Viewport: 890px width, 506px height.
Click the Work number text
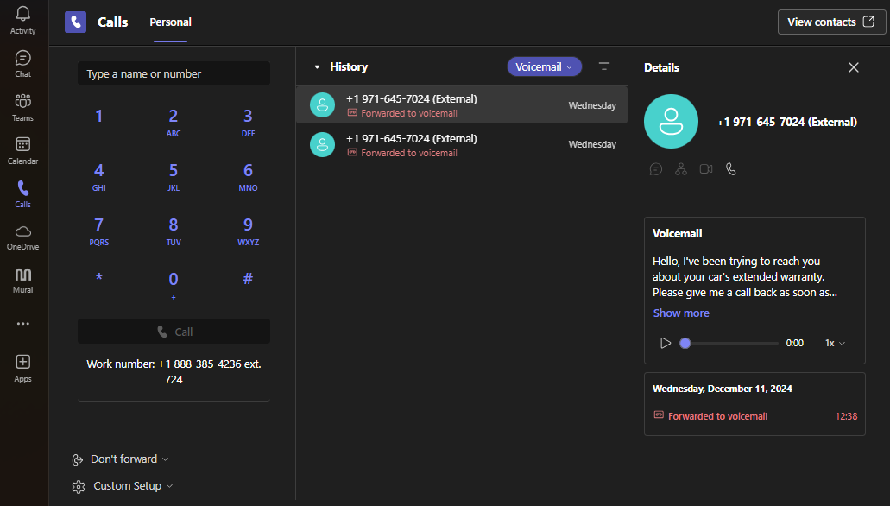pos(174,371)
